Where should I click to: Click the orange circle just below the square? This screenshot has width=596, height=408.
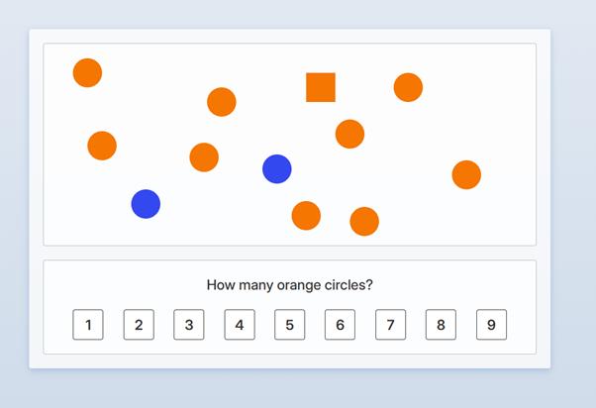click(349, 134)
